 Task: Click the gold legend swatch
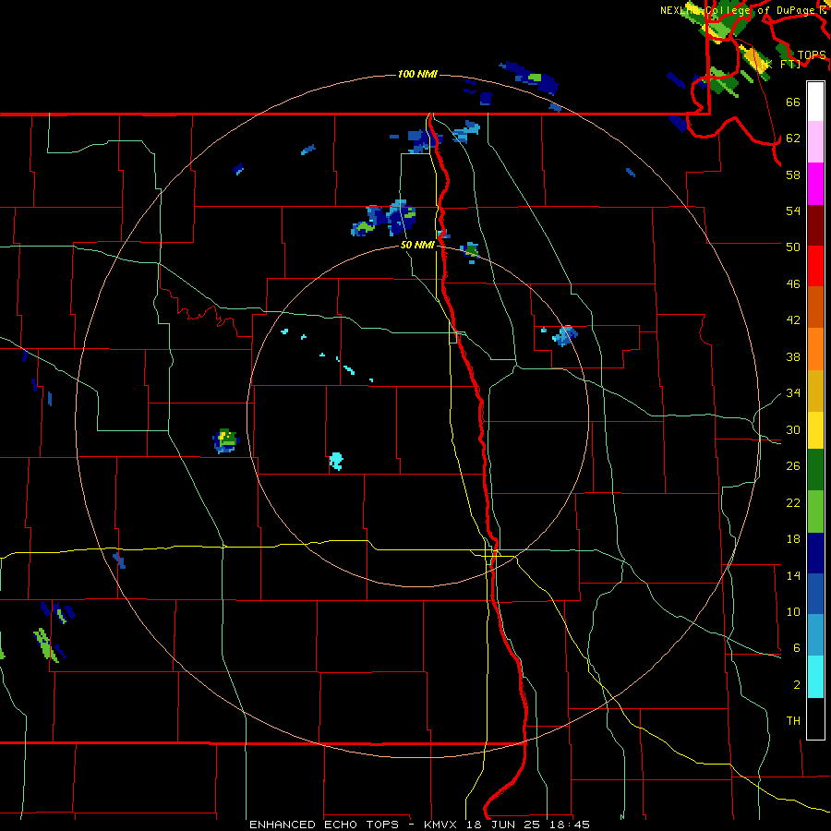(x=815, y=391)
